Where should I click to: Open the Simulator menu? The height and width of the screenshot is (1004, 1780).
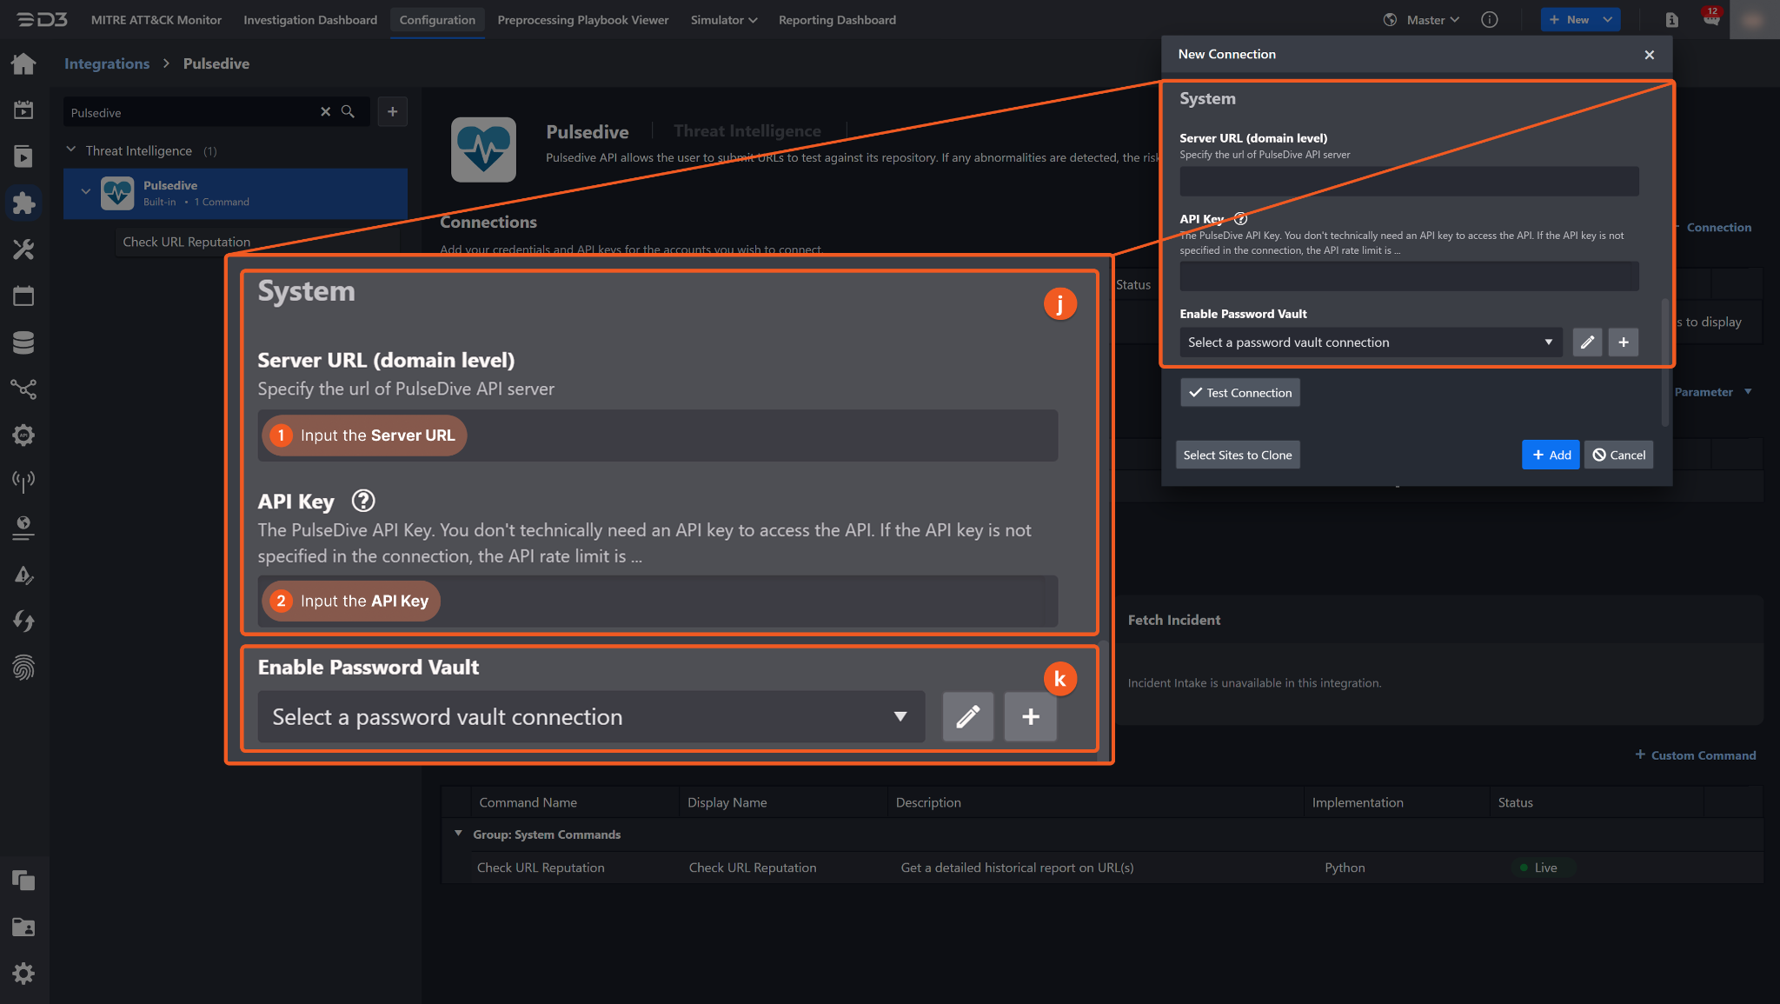pos(723,19)
